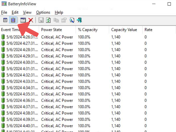Sort by the Capacity Value column header
The width and height of the screenshot is (176, 132).
tap(126, 30)
